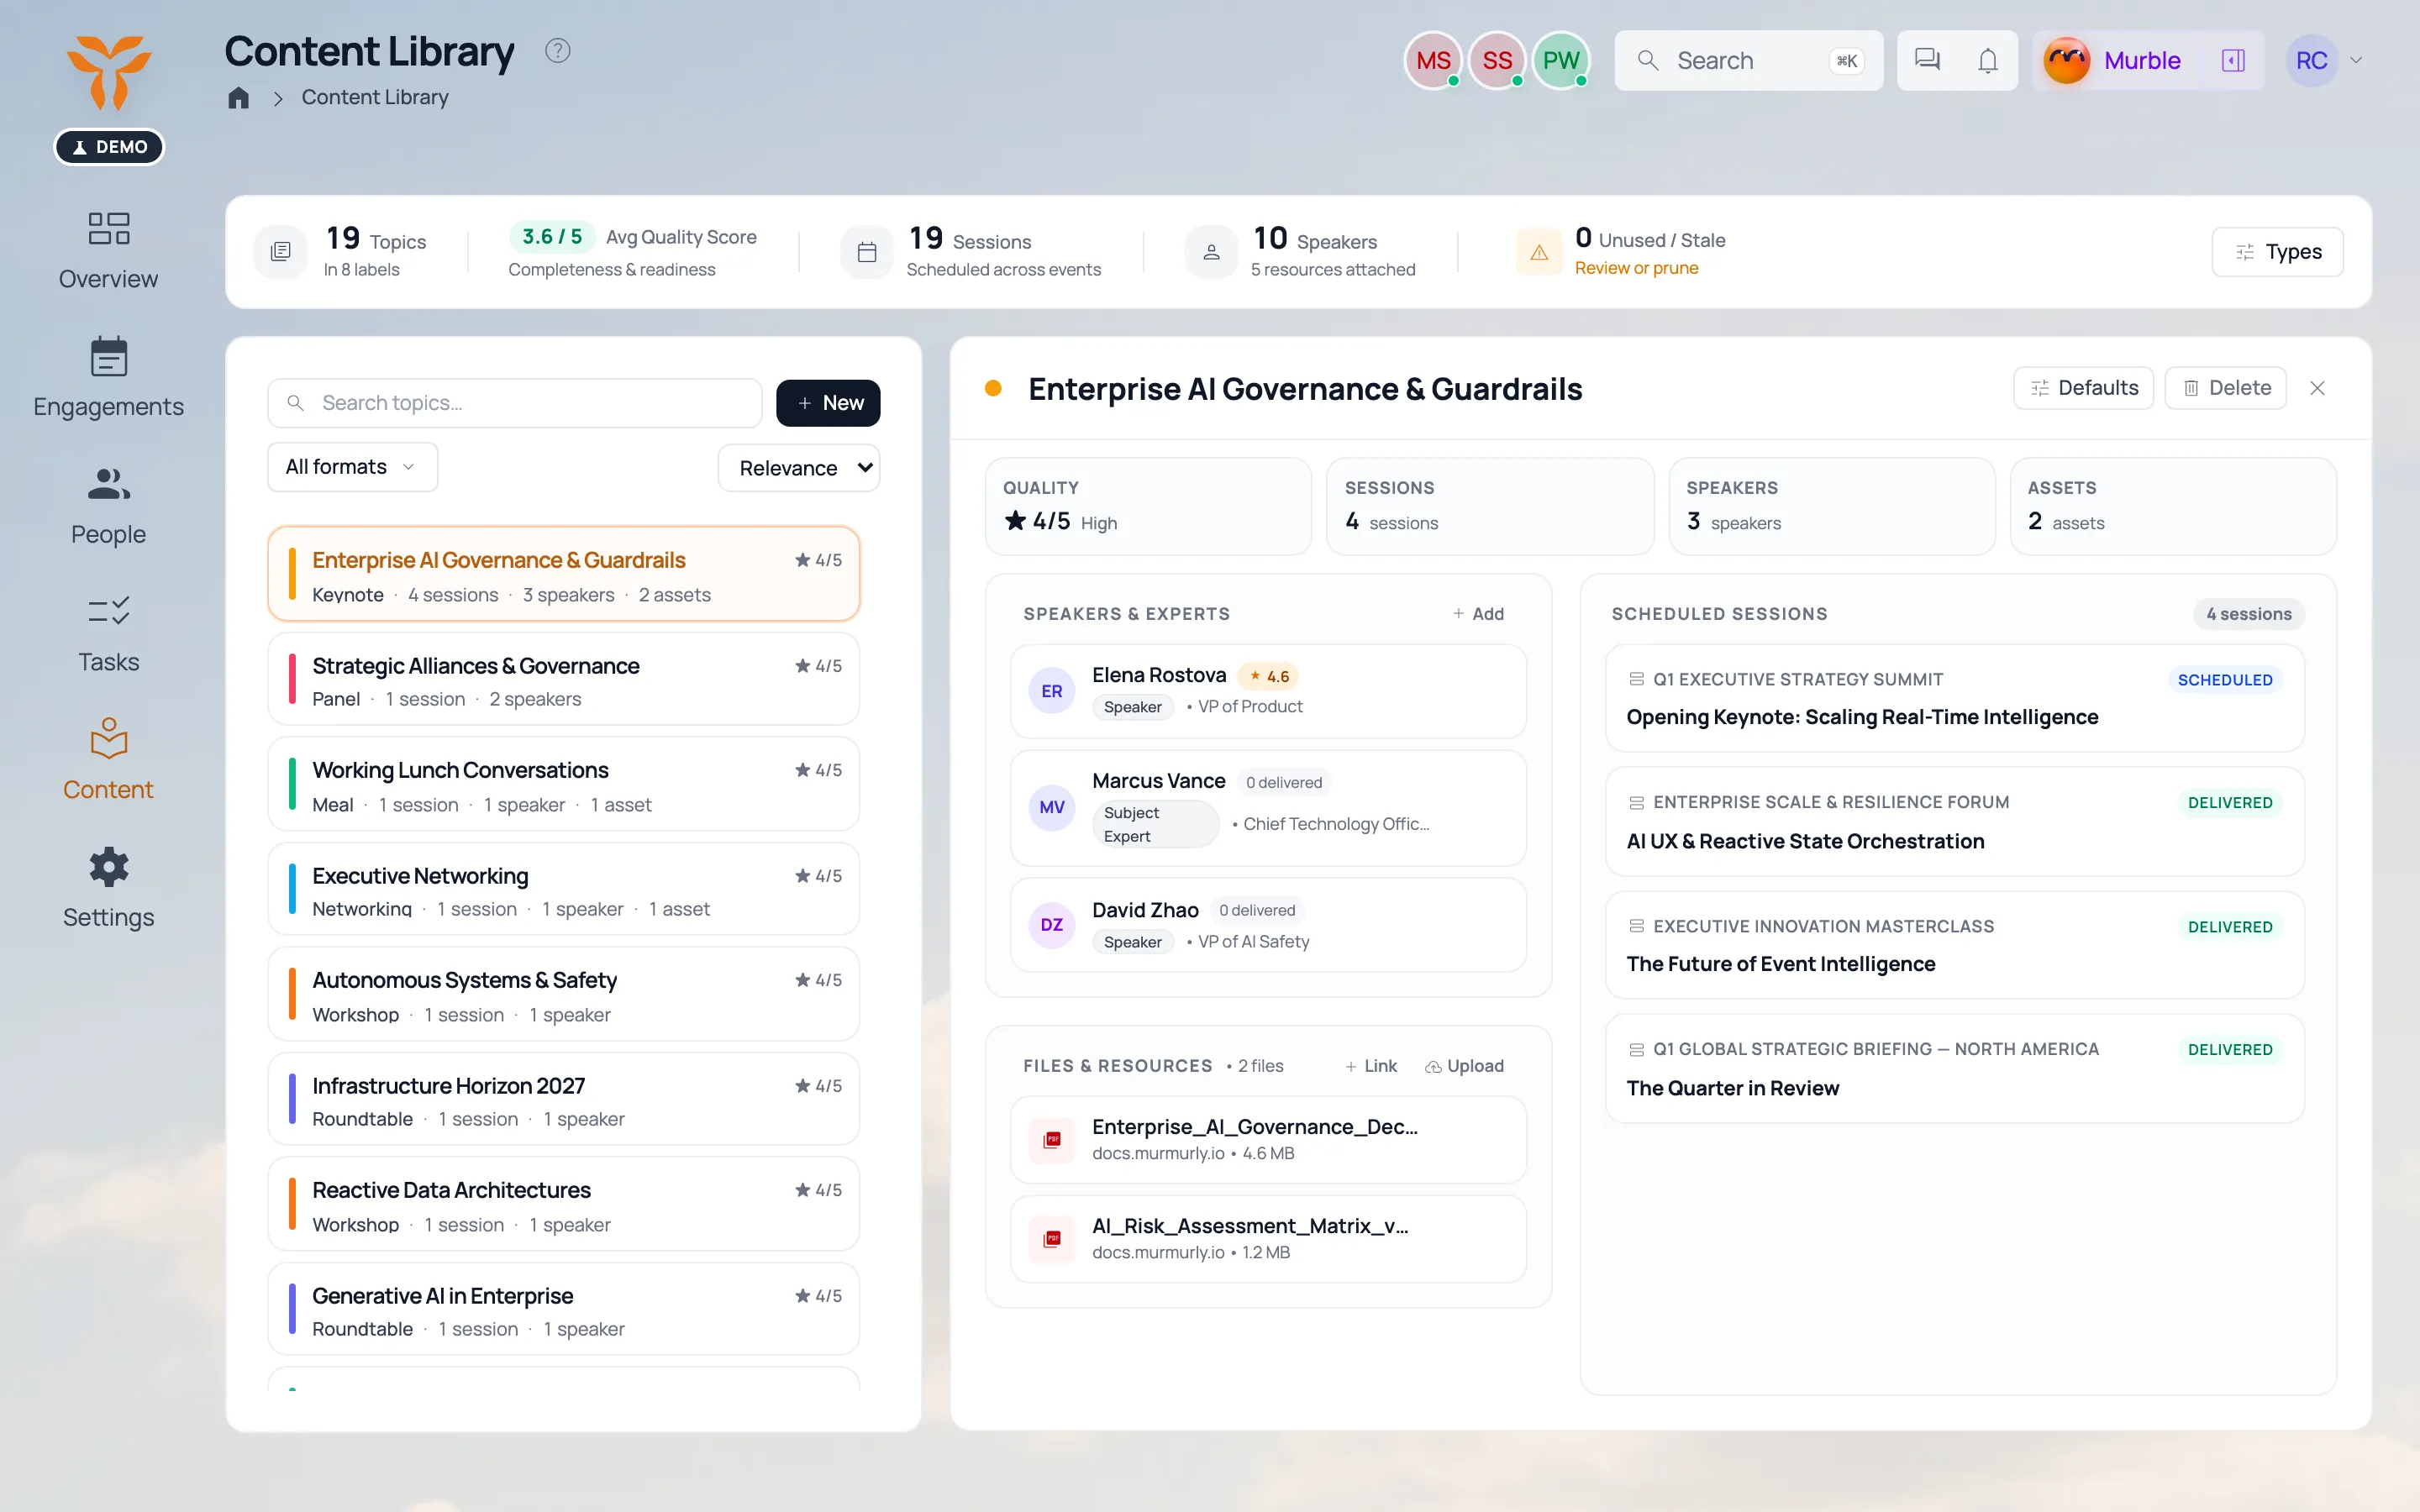Click the Defaults button
Image resolution: width=2420 pixels, height=1512 pixels.
tap(2083, 388)
